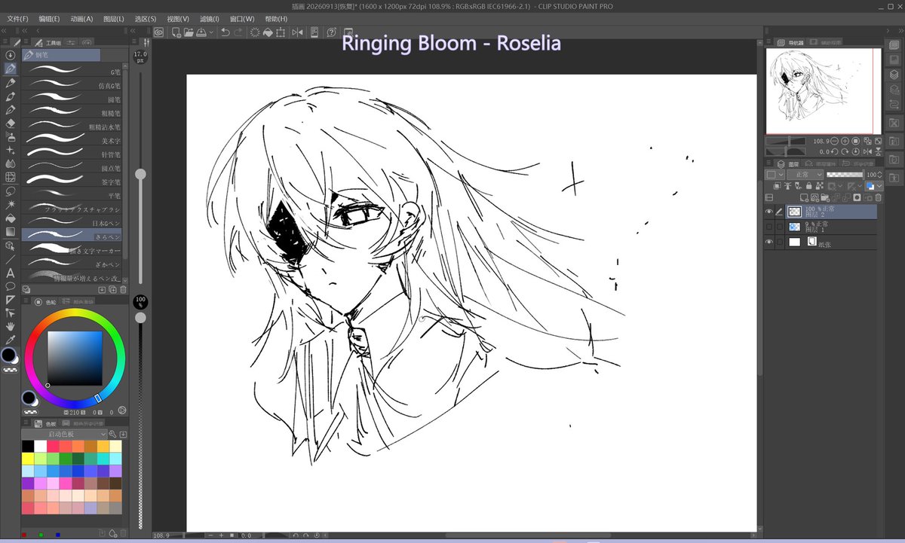Click the Undo arrow in command bar

point(225,32)
